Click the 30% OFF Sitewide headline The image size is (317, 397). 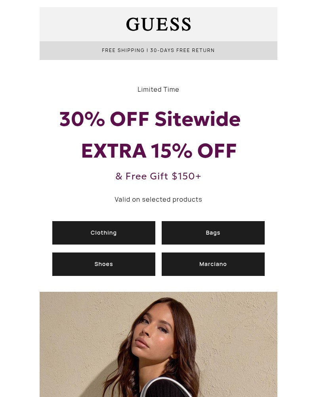[x=150, y=119]
